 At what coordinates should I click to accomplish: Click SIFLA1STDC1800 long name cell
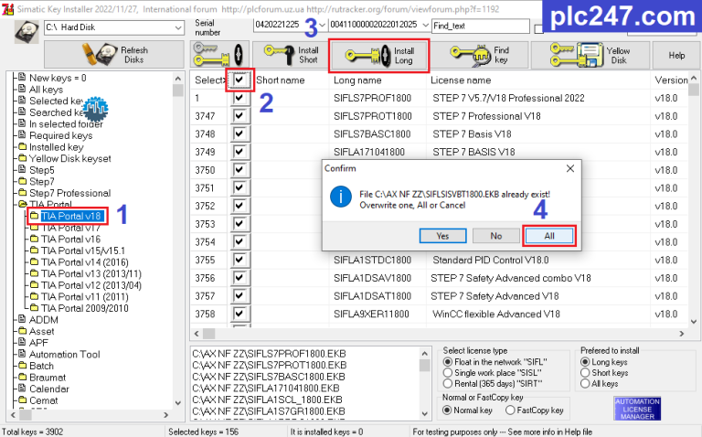point(372,261)
